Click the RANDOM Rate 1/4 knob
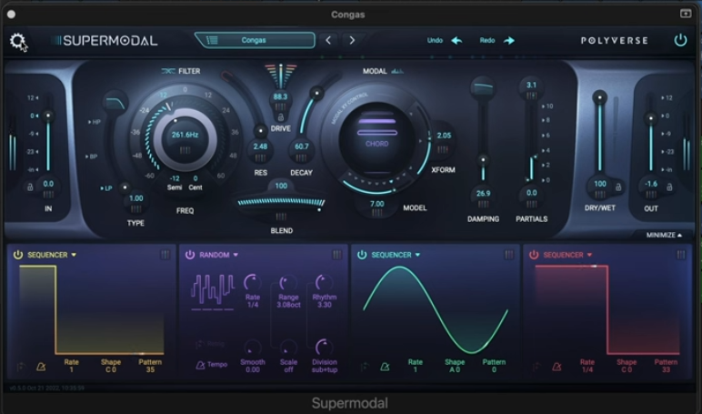The width and height of the screenshot is (702, 414). (x=252, y=282)
